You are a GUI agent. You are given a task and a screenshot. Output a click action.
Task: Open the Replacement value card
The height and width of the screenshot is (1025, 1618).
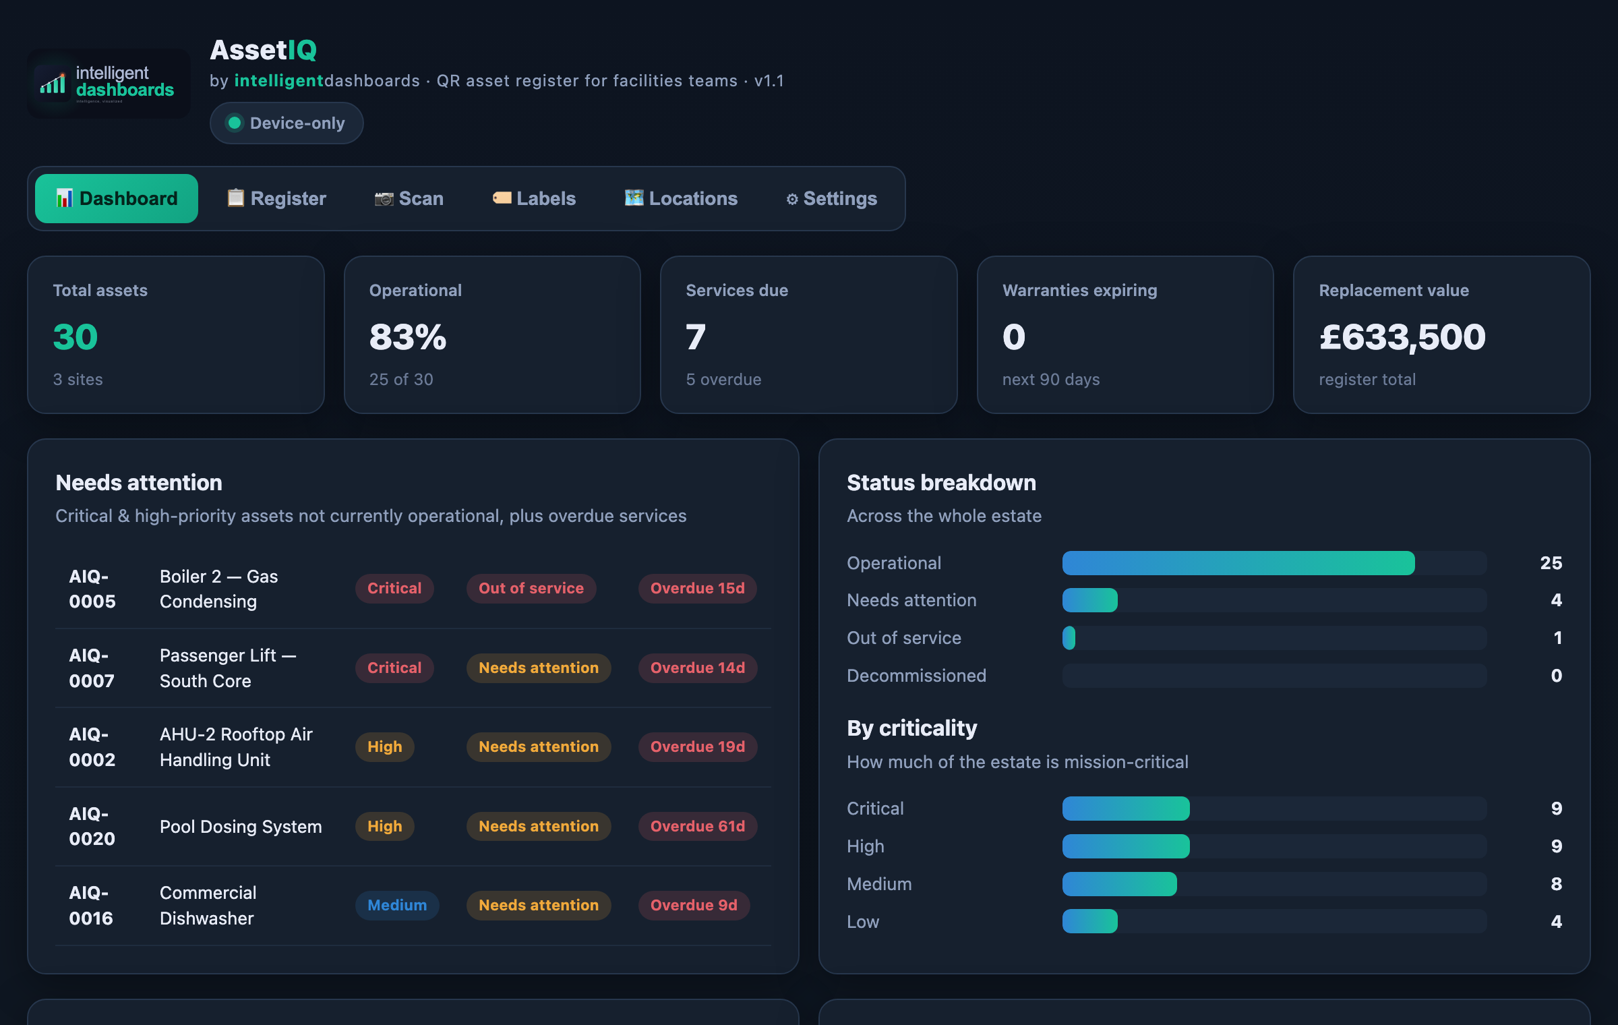click(1441, 334)
